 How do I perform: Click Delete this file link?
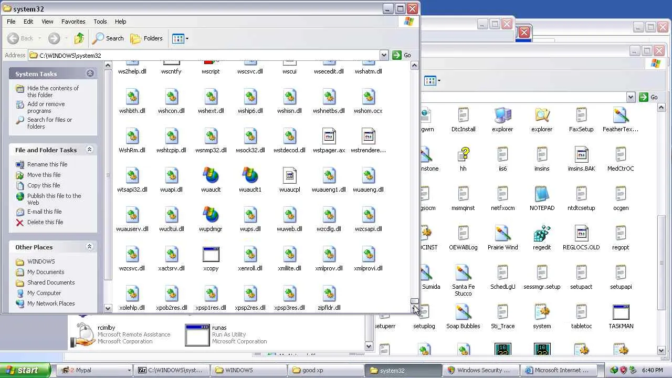[x=45, y=222]
